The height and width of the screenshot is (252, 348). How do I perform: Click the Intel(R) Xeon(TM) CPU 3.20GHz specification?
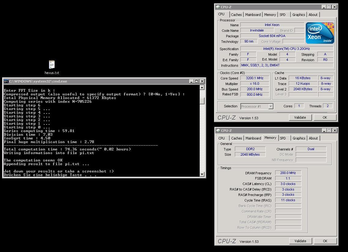tap(287, 49)
